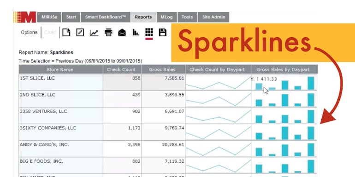Image resolution: width=355 pixels, height=177 pixels.
Task: Open the MLog tab
Action: coord(166,17)
